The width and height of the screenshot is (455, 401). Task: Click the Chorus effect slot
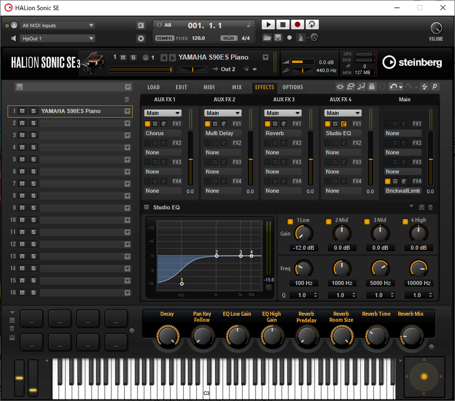click(163, 134)
